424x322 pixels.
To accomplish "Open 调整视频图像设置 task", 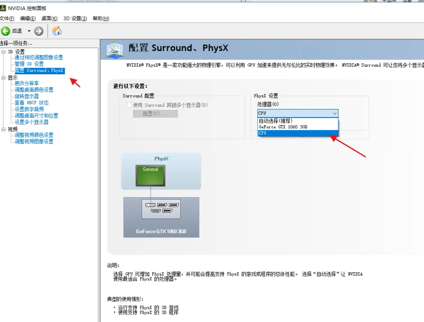I will (34, 141).
